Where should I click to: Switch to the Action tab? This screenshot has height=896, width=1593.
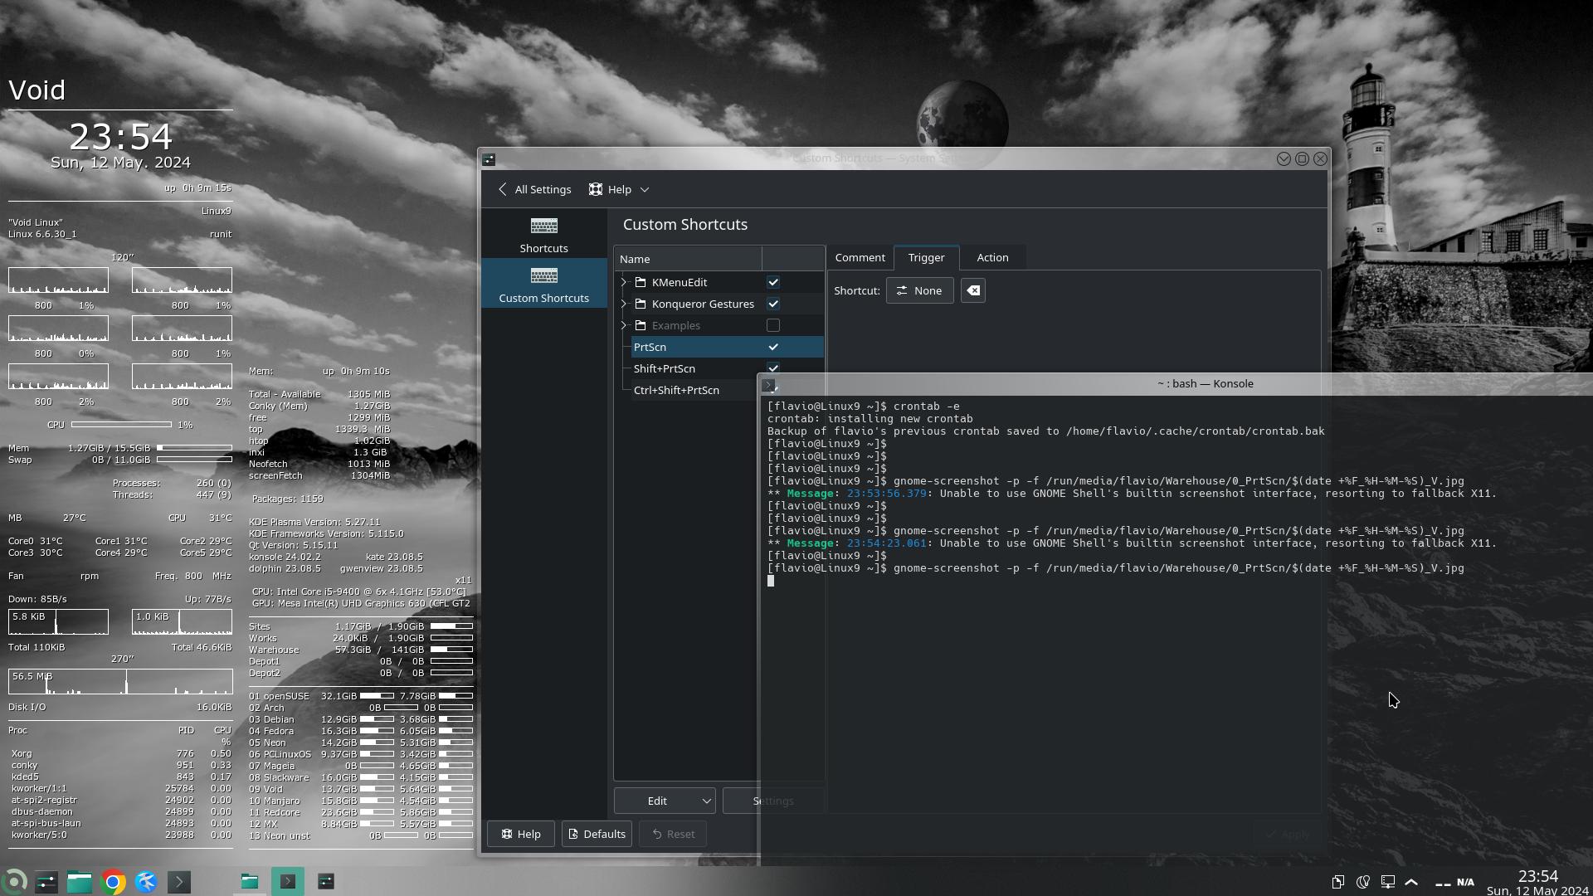pos(992,257)
